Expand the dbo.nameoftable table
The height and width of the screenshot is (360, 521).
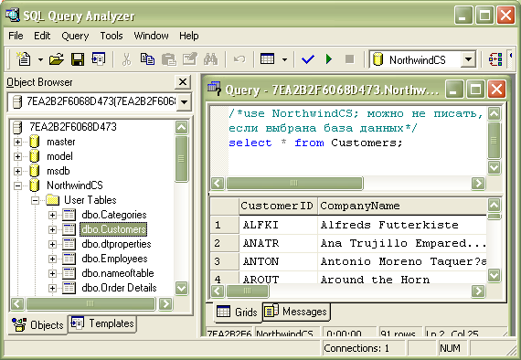[x=52, y=273]
